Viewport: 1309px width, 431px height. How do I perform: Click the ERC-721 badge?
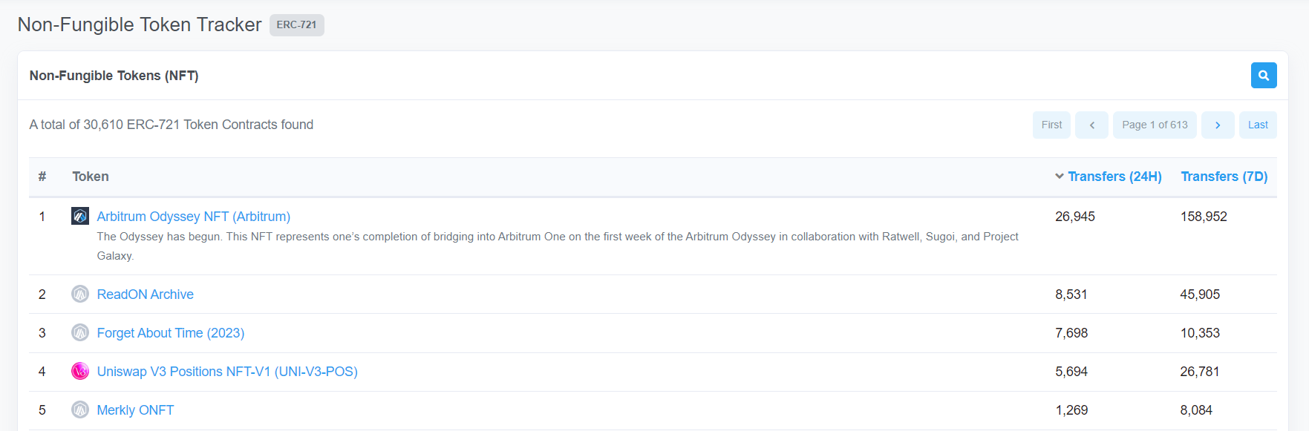[x=296, y=24]
